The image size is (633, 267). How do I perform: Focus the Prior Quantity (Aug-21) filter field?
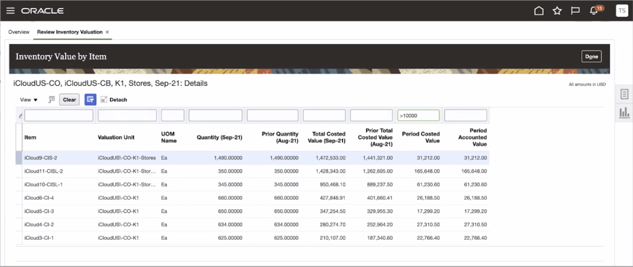(273, 116)
